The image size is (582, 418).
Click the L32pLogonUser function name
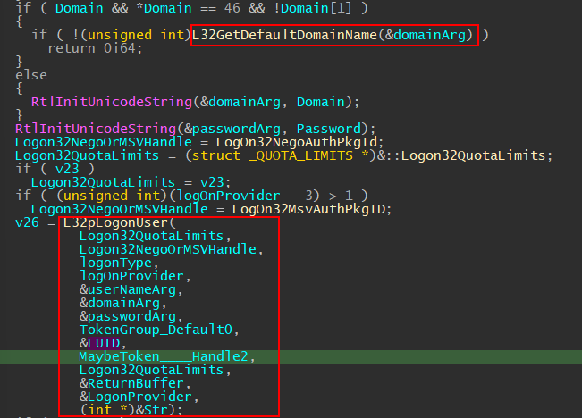click(x=115, y=223)
